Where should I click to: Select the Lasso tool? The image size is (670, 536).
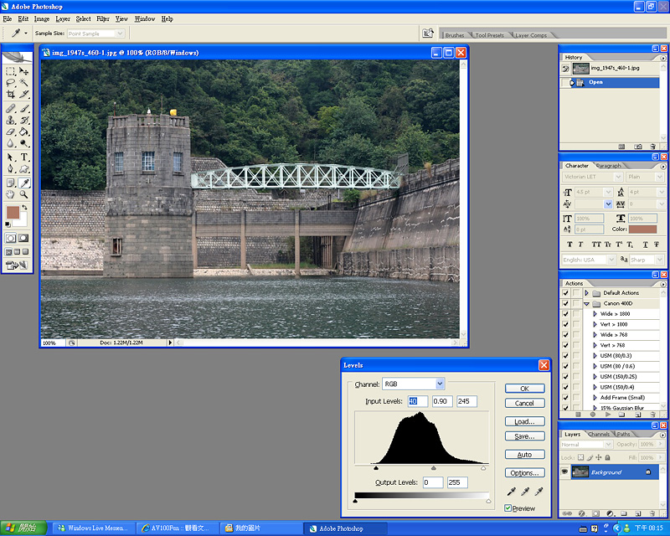coord(10,83)
